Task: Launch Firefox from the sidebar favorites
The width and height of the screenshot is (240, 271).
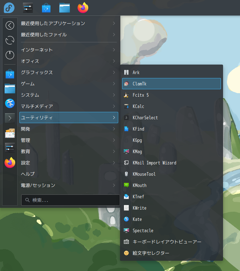Action: [x=10, y=163]
